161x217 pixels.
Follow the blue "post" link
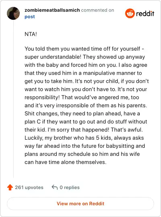click(30, 17)
